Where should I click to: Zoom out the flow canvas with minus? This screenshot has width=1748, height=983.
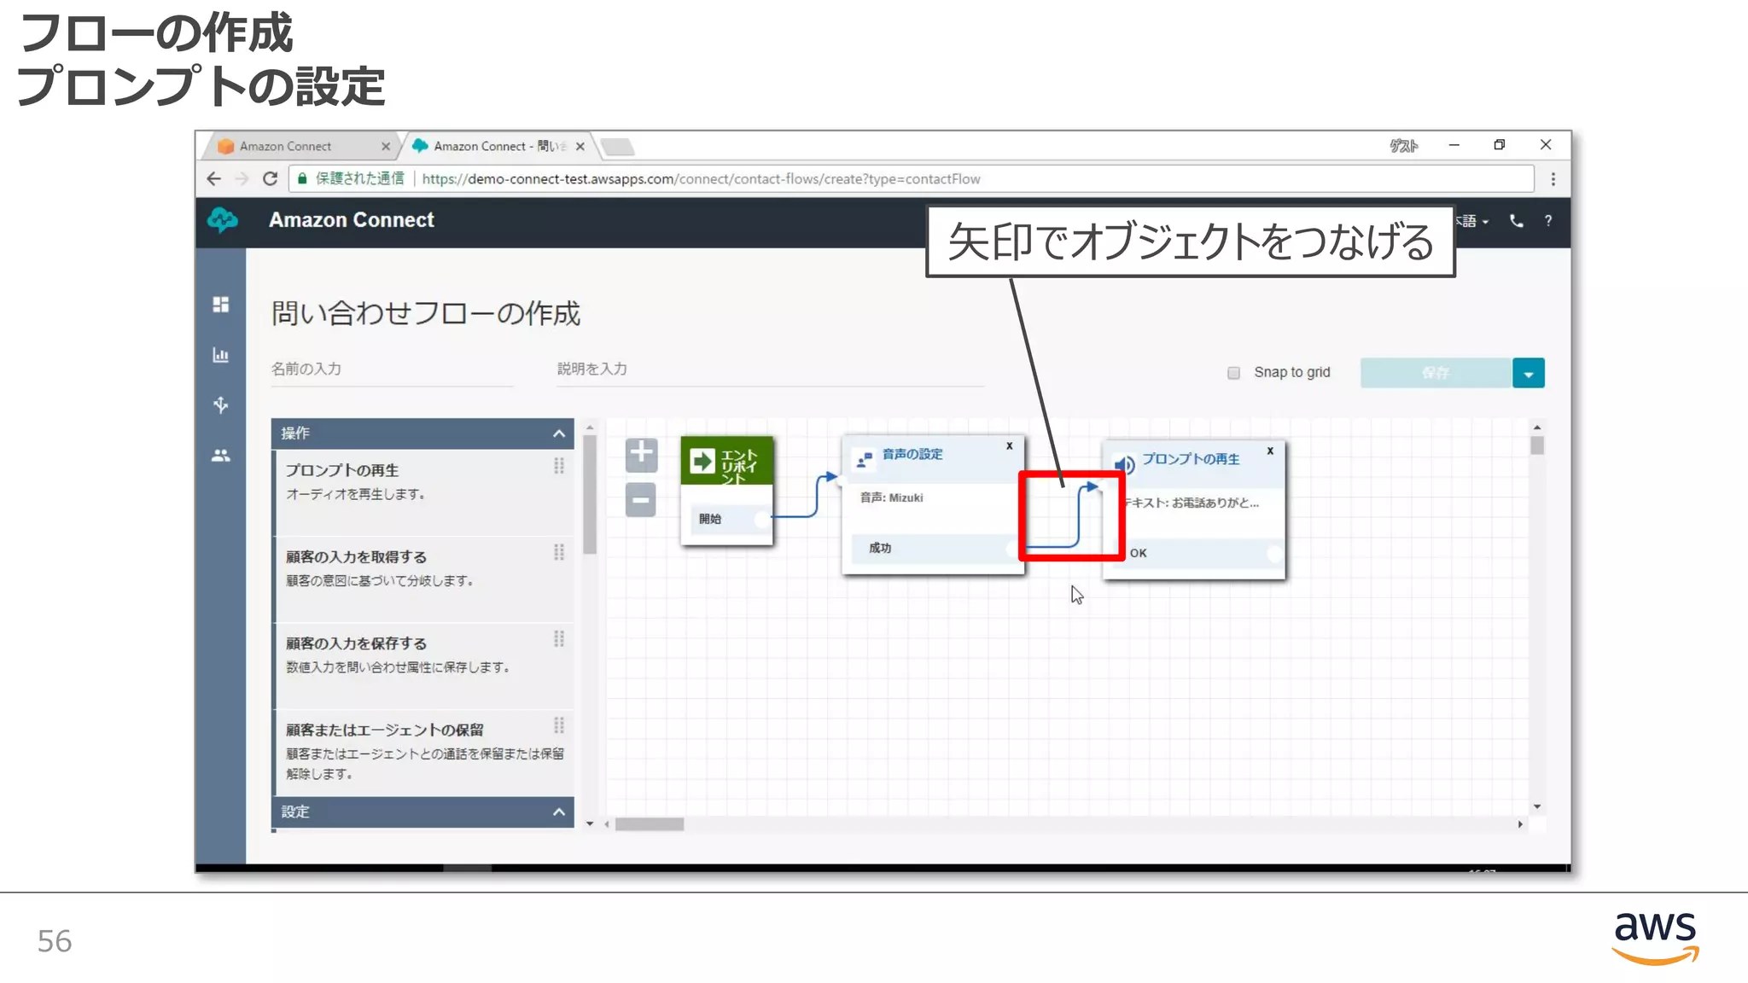pos(641,500)
